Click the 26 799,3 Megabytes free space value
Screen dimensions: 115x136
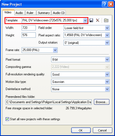pos(79,108)
